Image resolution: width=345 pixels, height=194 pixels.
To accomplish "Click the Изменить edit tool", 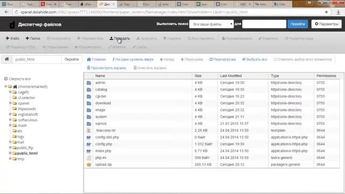I will [x=268, y=38].
